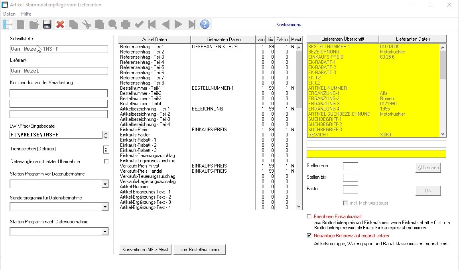Click the Lieferant input field

[x=59, y=71]
